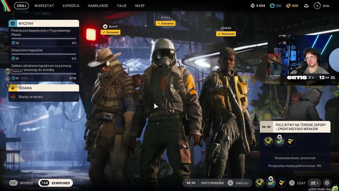Viewport: 339px width, 191px height.
Task: Click 'Rozgrywka międzyplatformowa: Wł.' setting
Action: pos(295,166)
